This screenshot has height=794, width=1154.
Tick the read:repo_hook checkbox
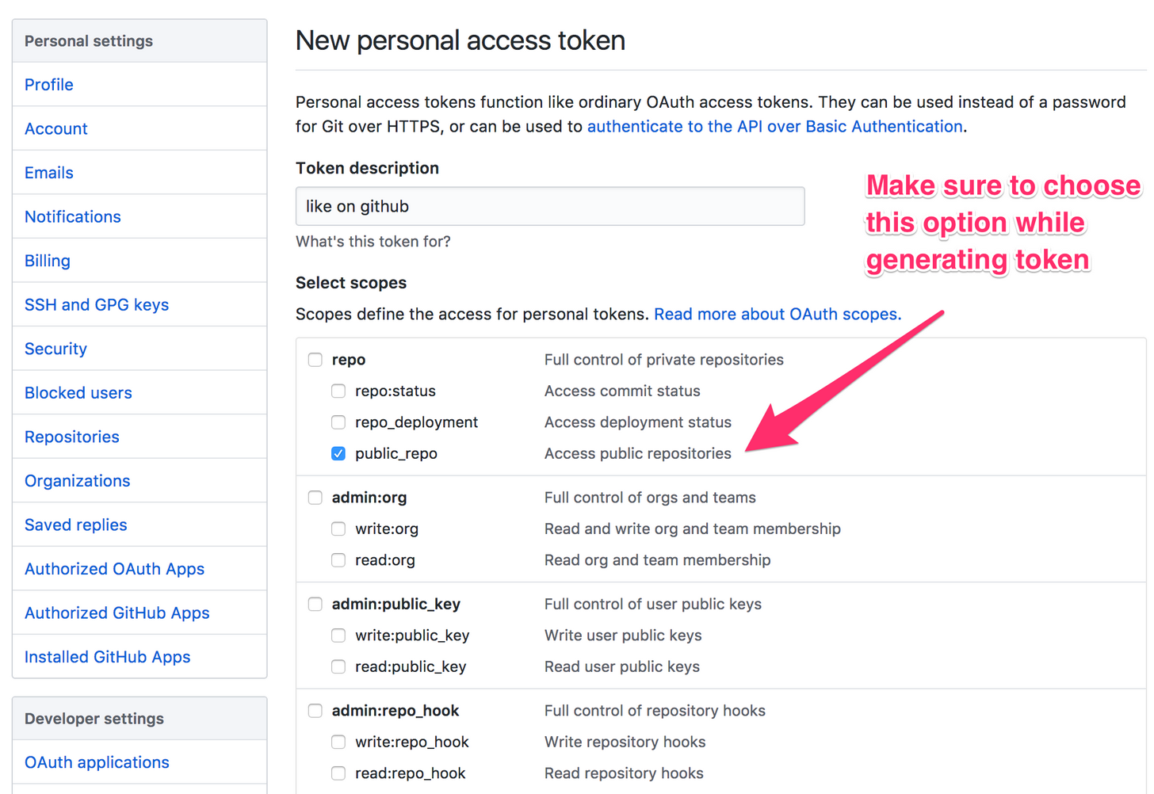(338, 773)
